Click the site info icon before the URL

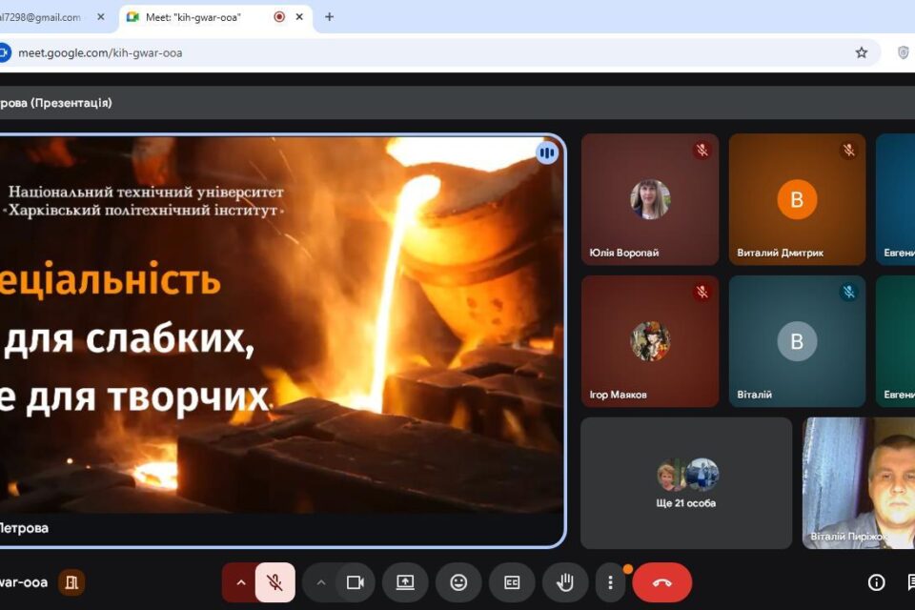(5, 53)
